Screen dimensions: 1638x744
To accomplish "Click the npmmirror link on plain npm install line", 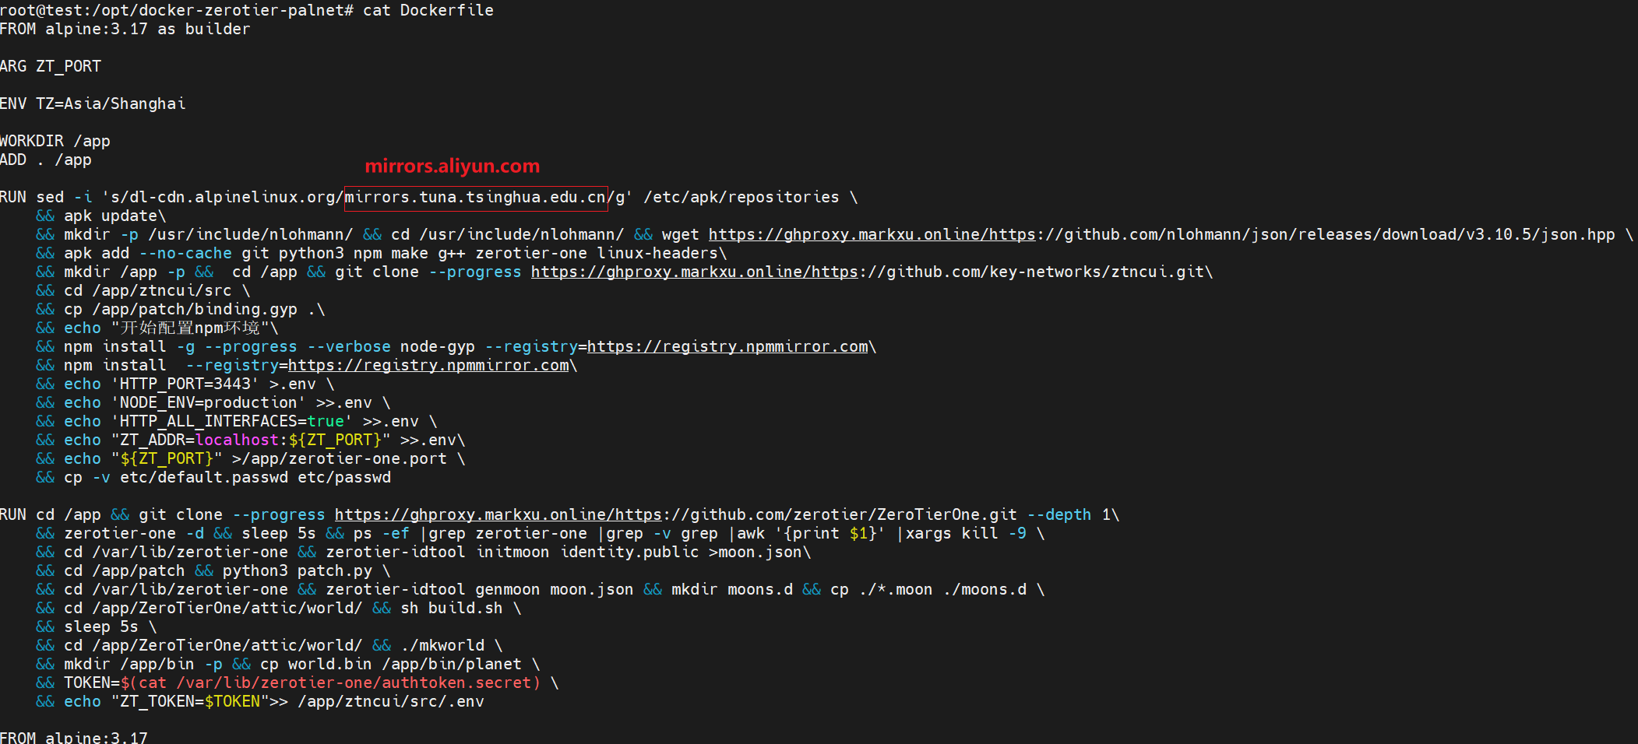I will [x=428, y=365].
